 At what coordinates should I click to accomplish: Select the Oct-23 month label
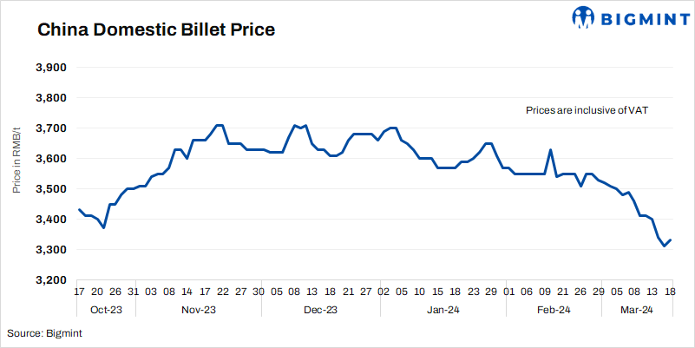pos(104,310)
